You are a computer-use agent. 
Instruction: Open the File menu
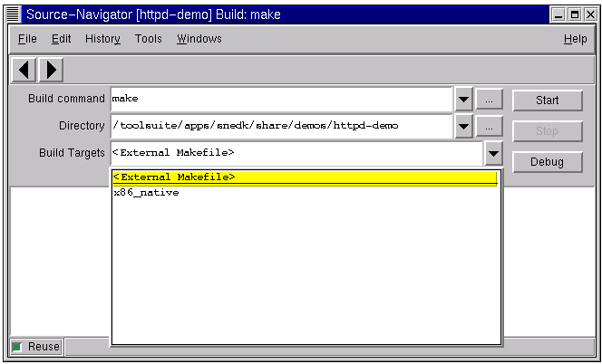[x=27, y=39]
